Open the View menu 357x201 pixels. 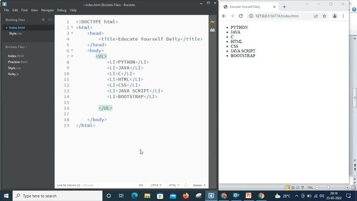(35, 10)
